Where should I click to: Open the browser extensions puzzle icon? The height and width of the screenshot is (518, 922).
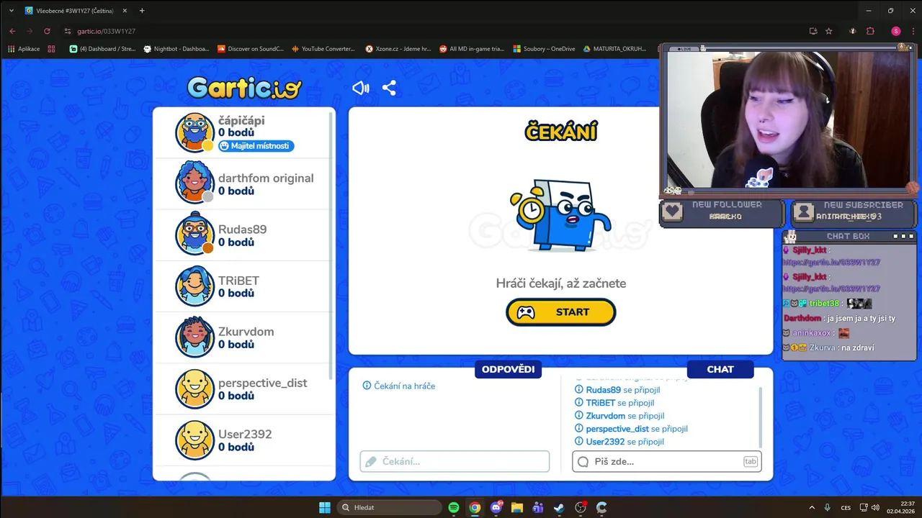coord(870,31)
